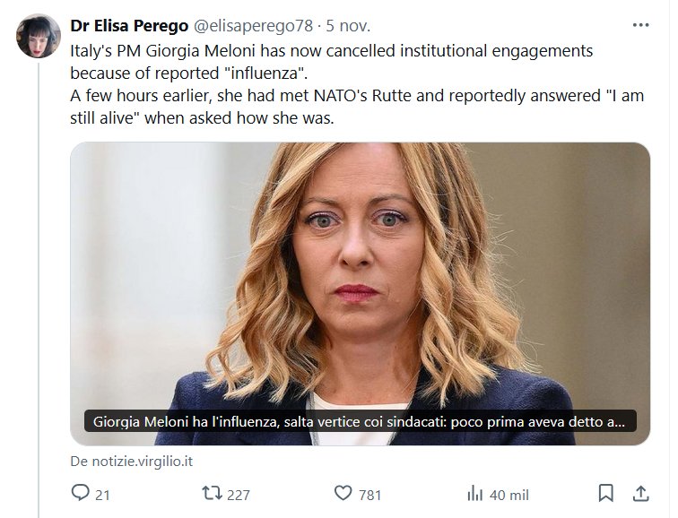Click the like count showing 781

click(369, 494)
